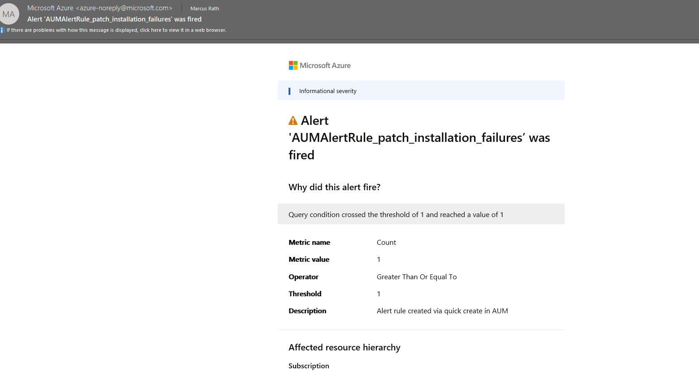Click the email subject line in header
699x371 pixels.
(x=114, y=19)
